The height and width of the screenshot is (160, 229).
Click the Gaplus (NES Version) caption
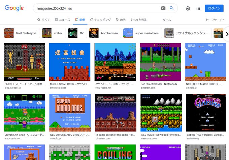tap(205, 135)
